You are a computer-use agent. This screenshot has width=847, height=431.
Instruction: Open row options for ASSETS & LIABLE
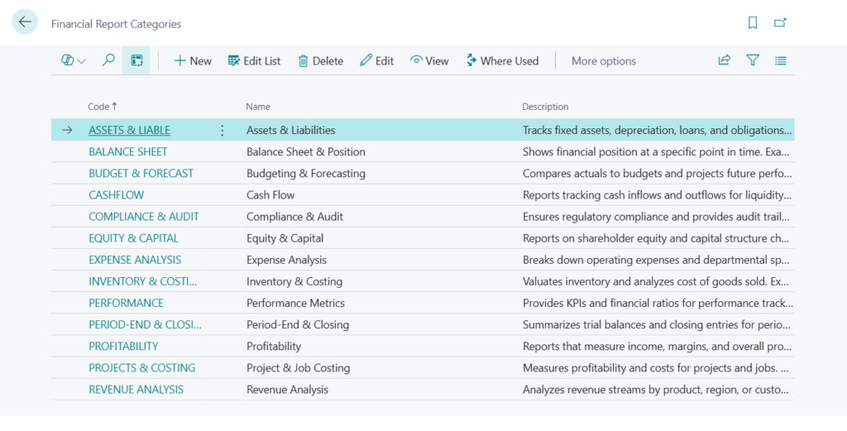click(222, 131)
